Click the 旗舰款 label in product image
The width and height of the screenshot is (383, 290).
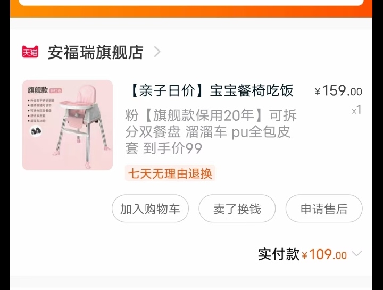coord(38,90)
